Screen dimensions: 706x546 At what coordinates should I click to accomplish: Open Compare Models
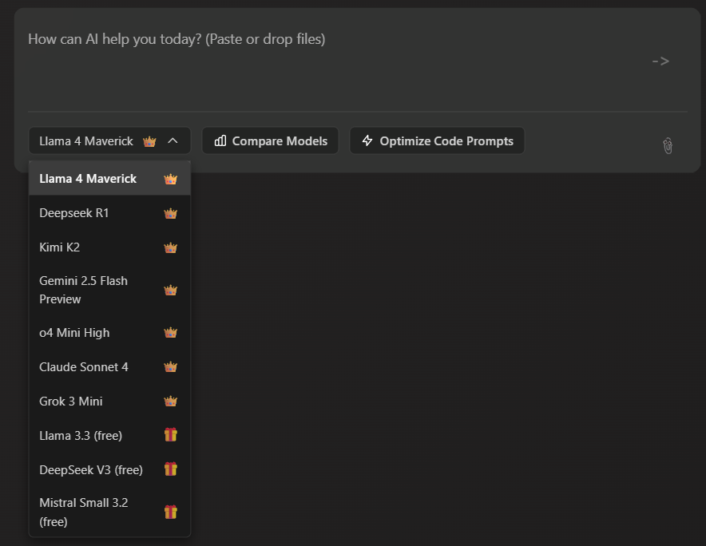[x=270, y=140]
